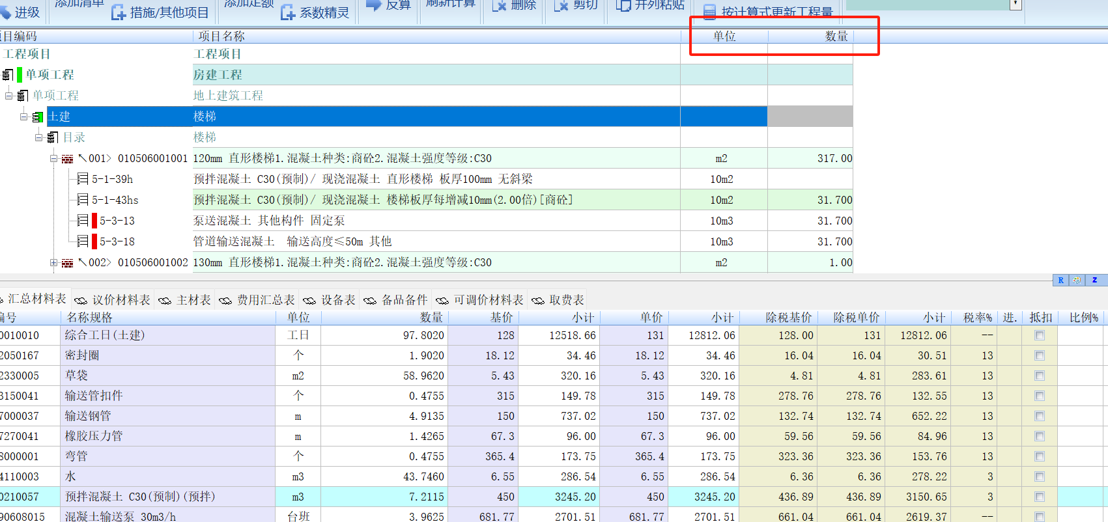Click the small middle icon between R and Z
The height and width of the screenshot is (522, 1108).
click(x=1077, y=280)
